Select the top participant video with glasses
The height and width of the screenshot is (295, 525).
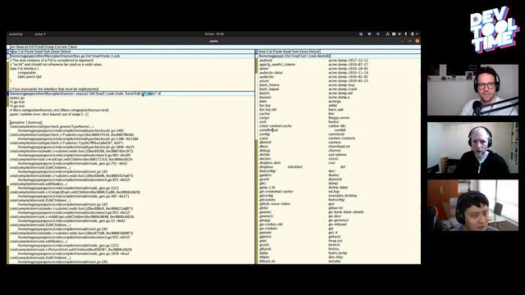(472, 90)
